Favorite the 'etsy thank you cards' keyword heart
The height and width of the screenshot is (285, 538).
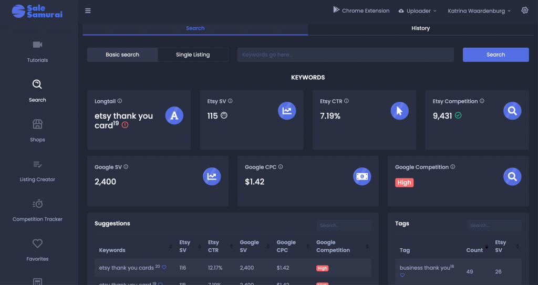pos(164,268)
